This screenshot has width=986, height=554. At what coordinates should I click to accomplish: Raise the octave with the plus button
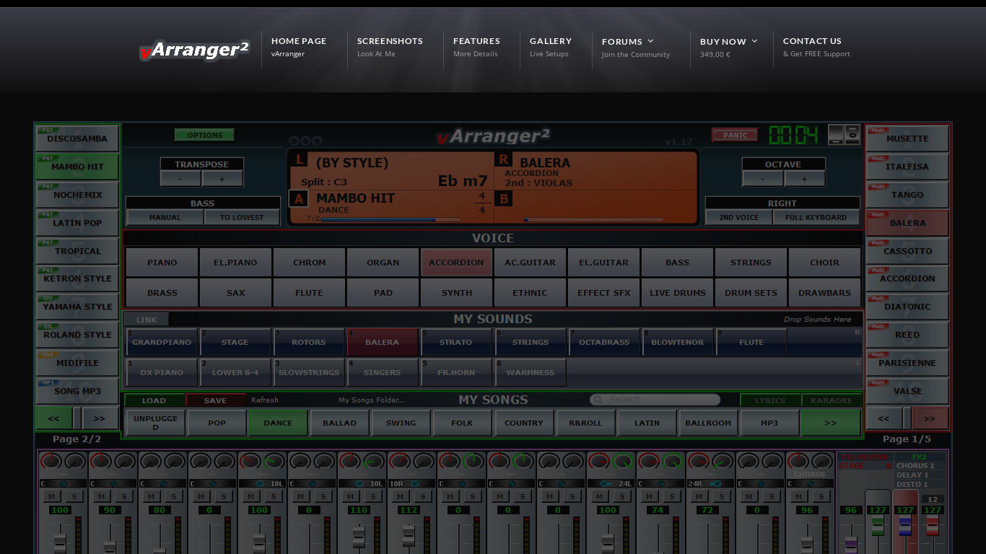pos(804,179)
